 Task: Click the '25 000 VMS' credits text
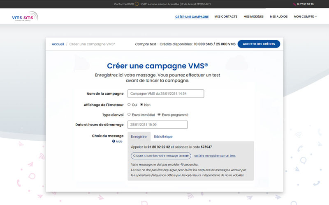coord(226,44)
